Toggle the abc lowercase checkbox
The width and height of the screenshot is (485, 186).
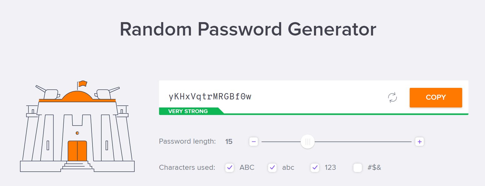(272, 168)
